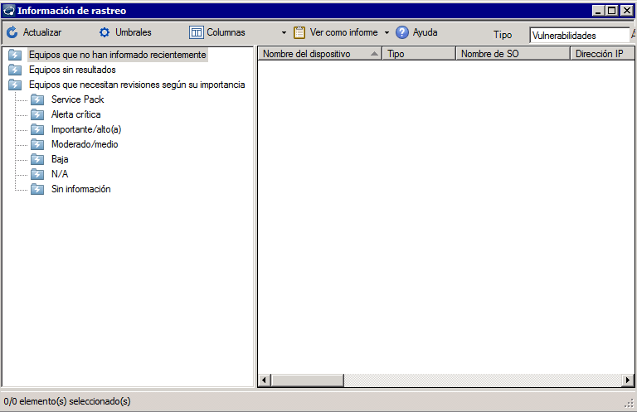Click the Umbrales gear icon
Screen dimensions: 637x412
click(x=105, y=32)
